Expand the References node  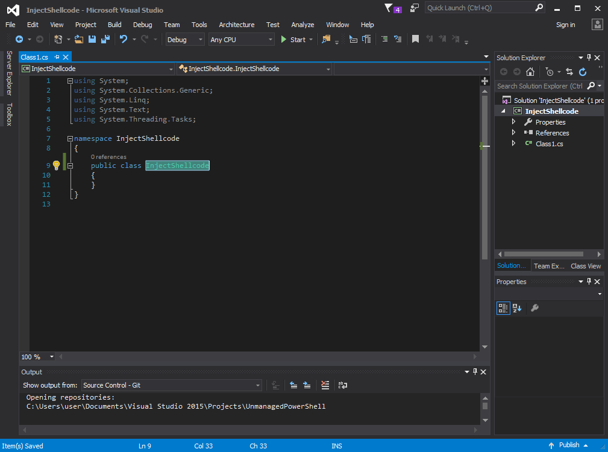(x=513, y=132)
